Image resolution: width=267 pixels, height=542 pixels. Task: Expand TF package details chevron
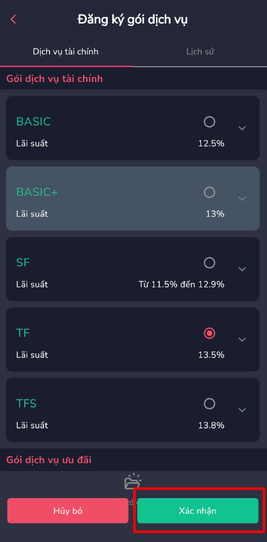coord(242,340)
